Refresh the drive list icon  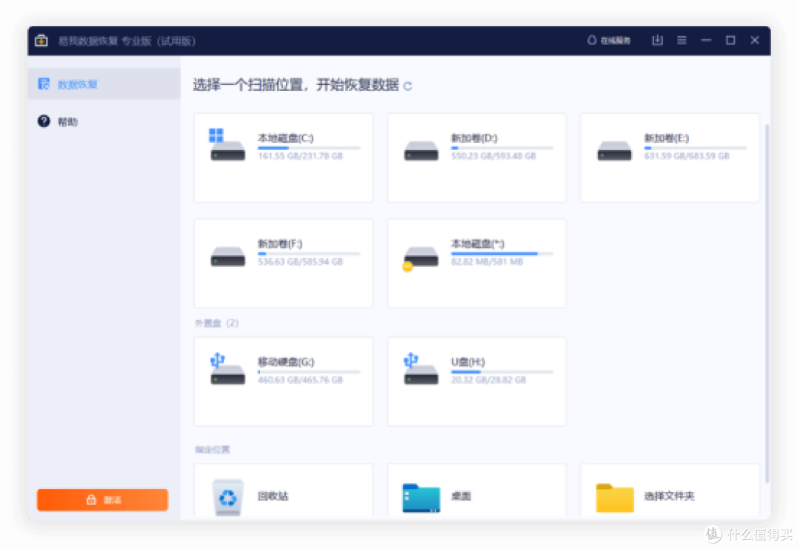pos(407,86)
